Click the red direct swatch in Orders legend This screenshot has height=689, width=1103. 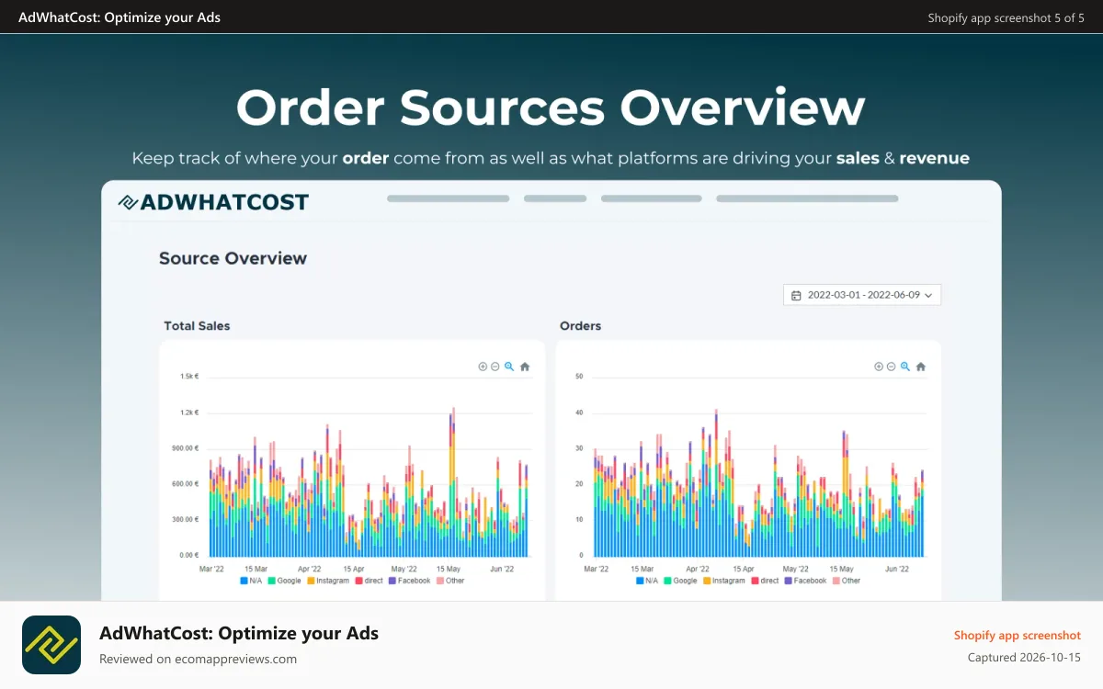[x=755, y=581]
